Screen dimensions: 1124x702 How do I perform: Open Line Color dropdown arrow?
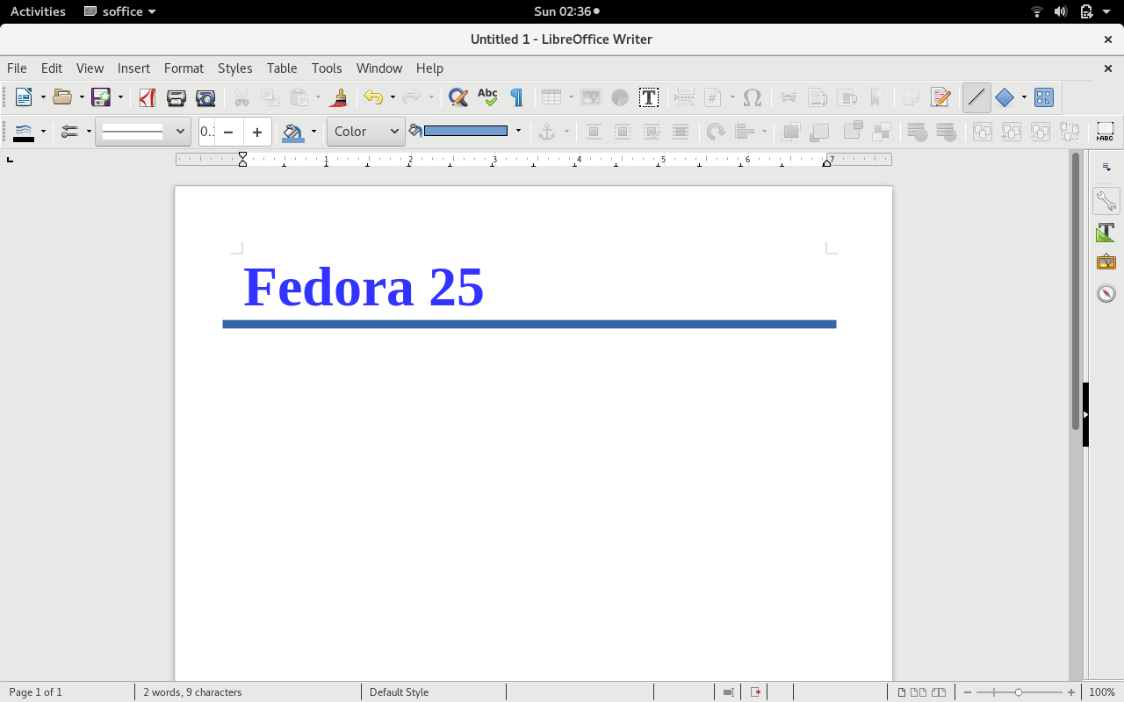(x=43, y=132)
